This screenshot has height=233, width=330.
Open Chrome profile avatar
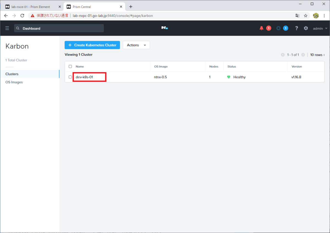tap(316, 16)
